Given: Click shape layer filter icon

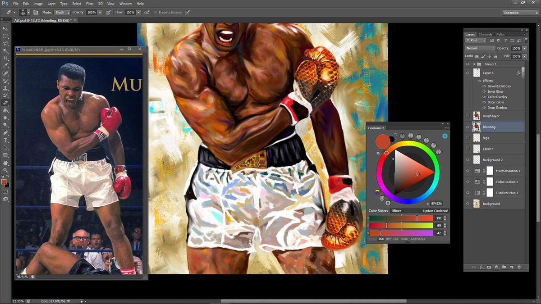Looking at the screenshot, I should click(512, 41).
